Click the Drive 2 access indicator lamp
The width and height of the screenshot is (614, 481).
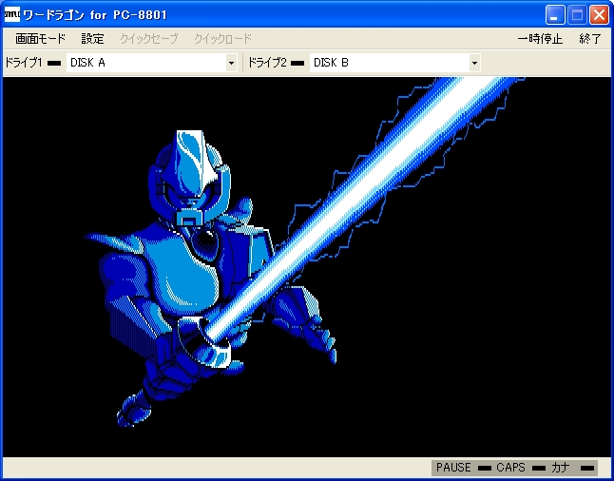click(x=297, y=63)
